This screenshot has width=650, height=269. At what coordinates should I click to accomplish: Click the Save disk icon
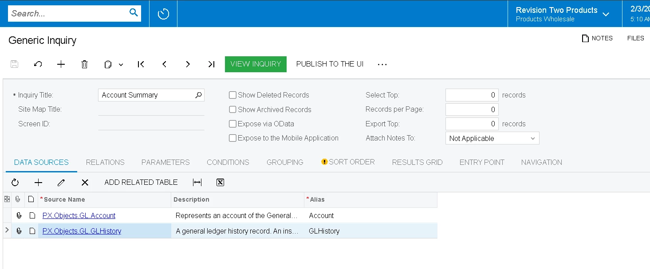(14, 64)
